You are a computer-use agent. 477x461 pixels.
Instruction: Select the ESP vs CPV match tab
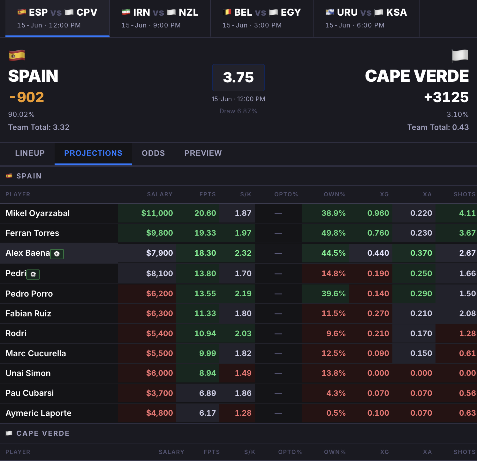tap(57, 19)
